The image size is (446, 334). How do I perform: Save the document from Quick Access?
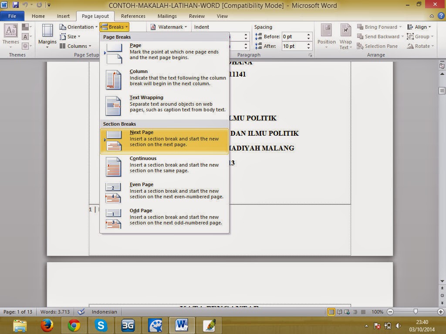point(15,5)
